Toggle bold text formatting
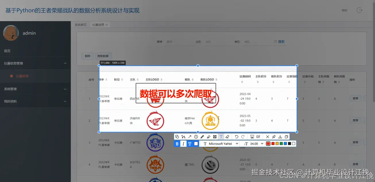Screen dimensions: 375x182 click(177, 144)
